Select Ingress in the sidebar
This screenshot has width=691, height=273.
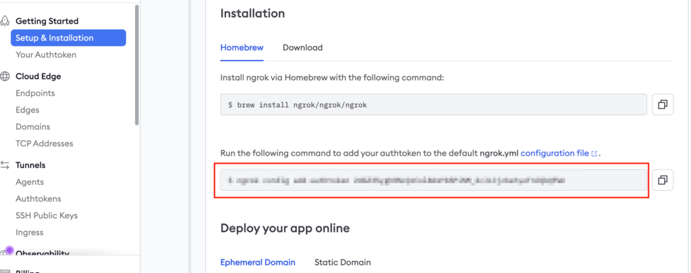[30, 232]
